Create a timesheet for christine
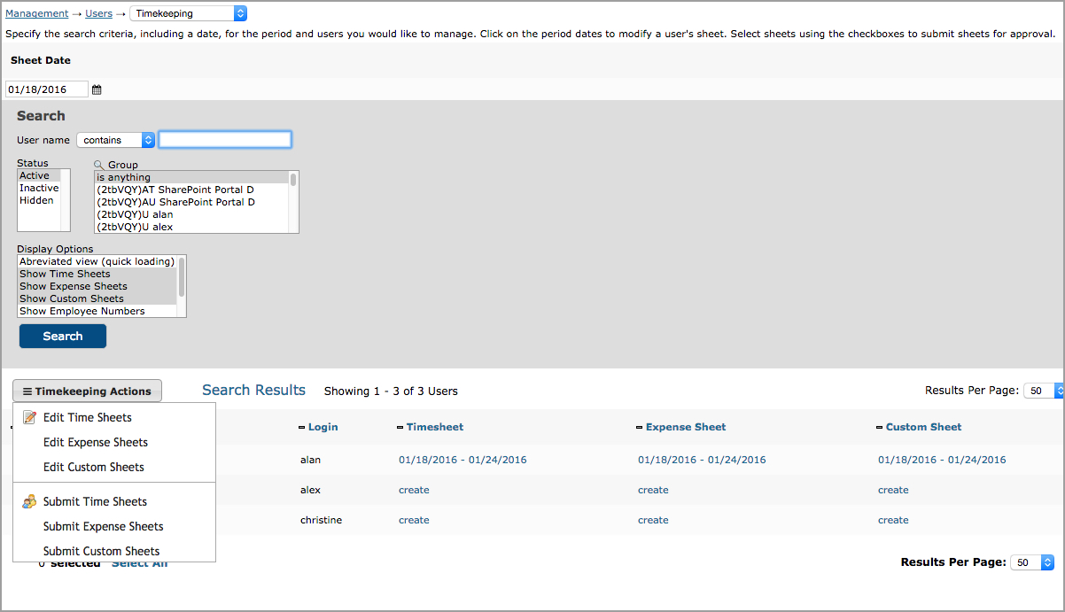The image size is (1065, 612). click(x=414, y=520)
